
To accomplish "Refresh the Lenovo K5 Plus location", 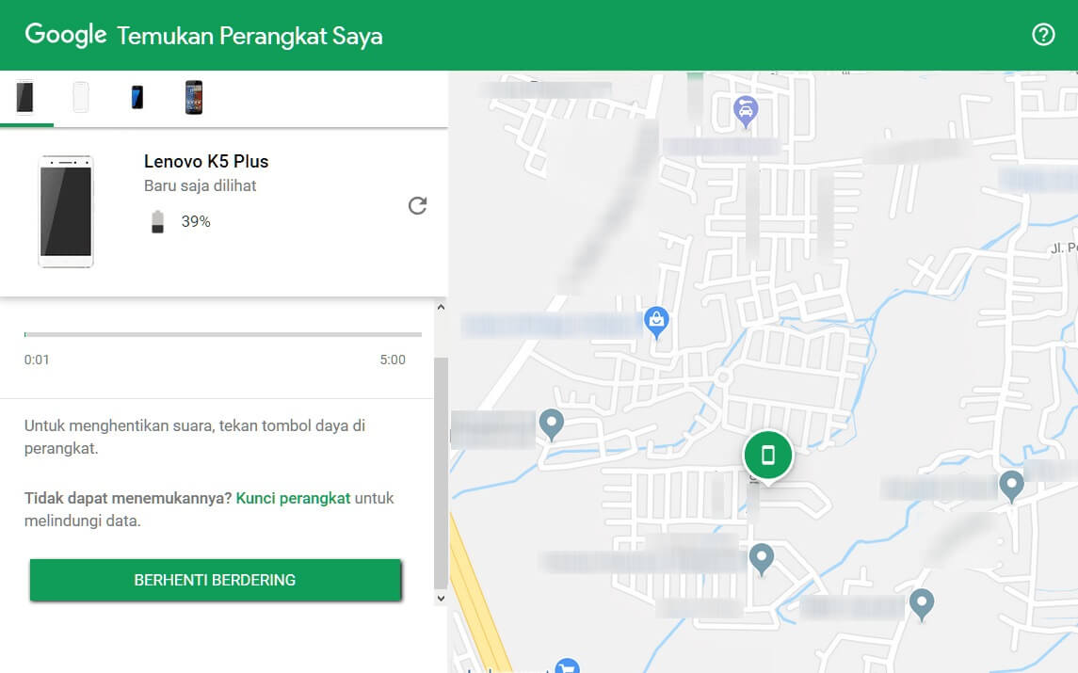I will [417, 205].
